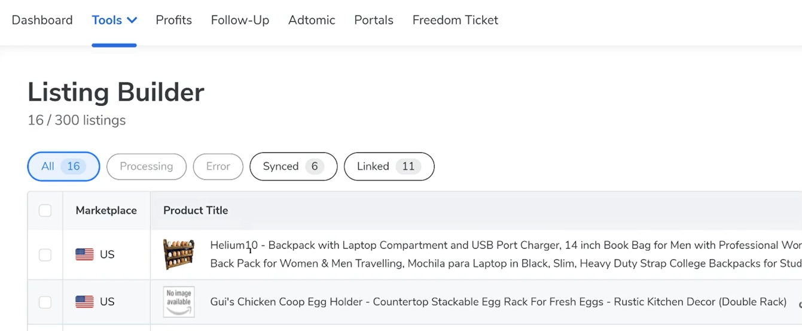Image resolution: width=802 pixels, height=331 pixels.
Task: Navigate to Follow-Up
Action: point(240,20)
